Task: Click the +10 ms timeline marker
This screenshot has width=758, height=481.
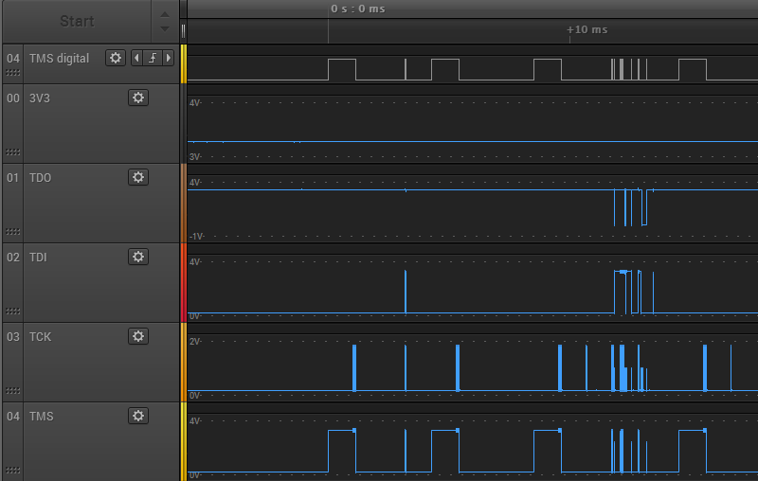Action: click(x=587, y=29)
